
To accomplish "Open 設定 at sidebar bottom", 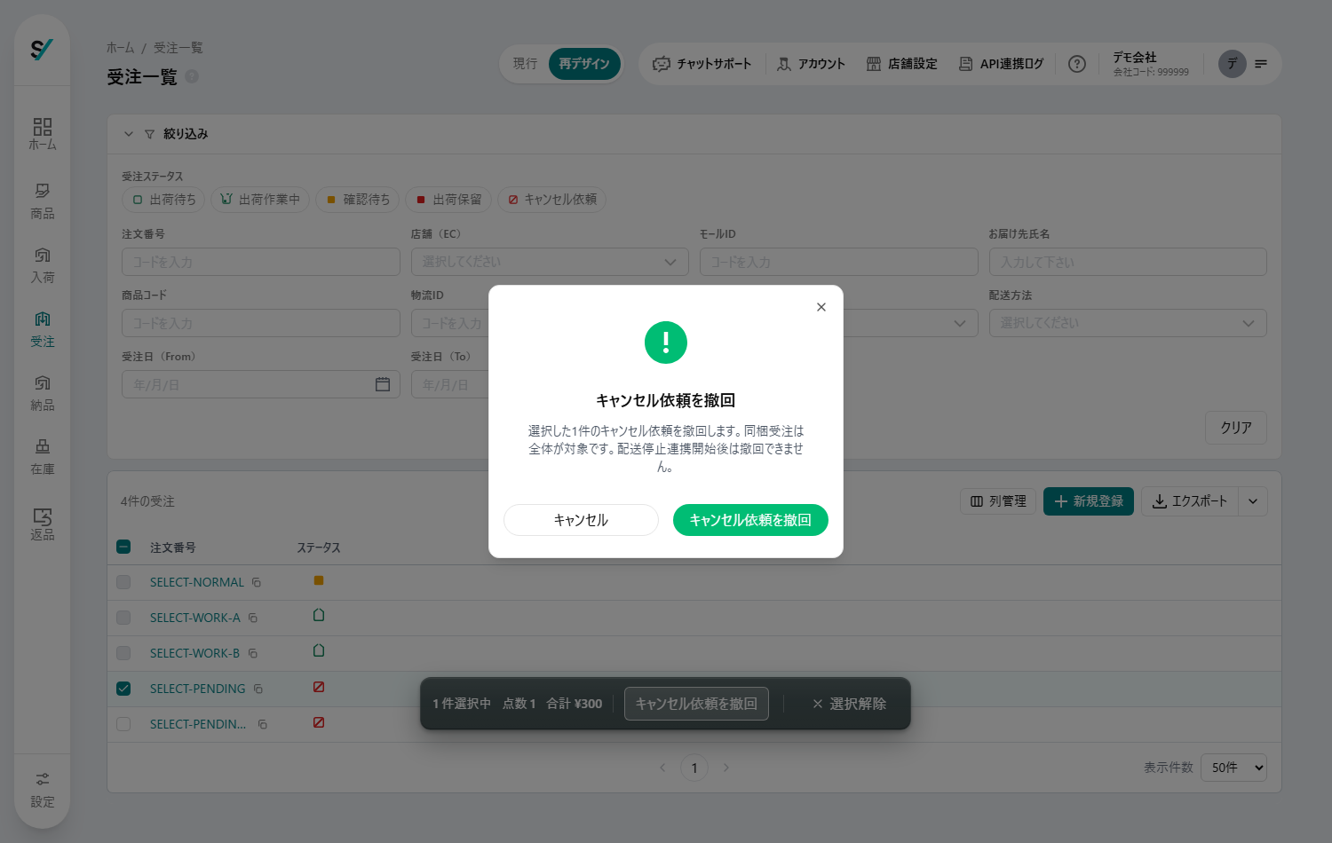I will coord(42,790).
